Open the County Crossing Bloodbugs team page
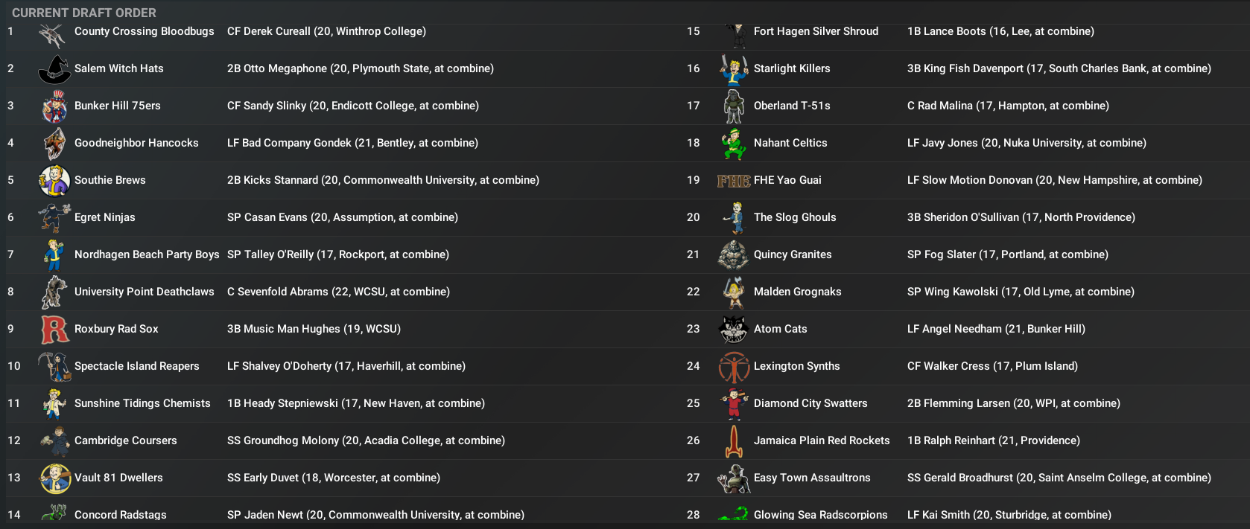This screenshot has height=529, width=1250. (144, 31)
